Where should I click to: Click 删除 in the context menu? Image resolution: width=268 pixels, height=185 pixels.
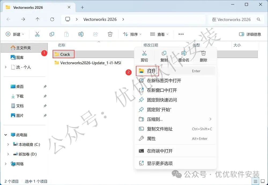coord(203,56)
